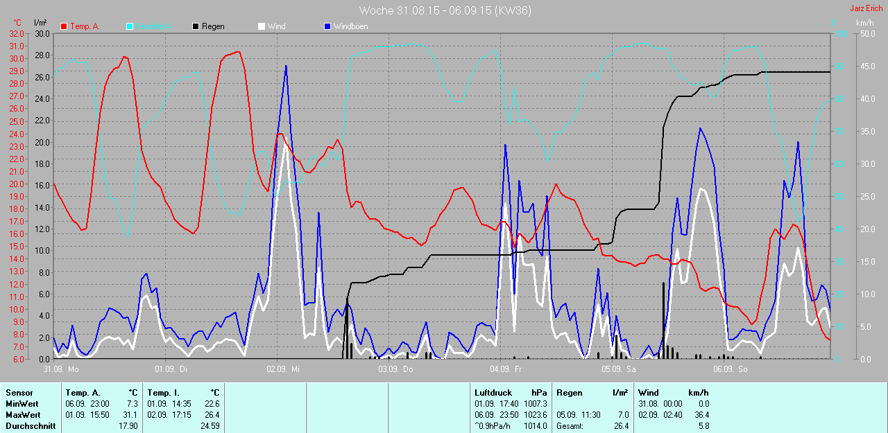Screen dimensions: 888x433
Task: Click the cyan Feuchte A. legend swatch
Action: 130,26
